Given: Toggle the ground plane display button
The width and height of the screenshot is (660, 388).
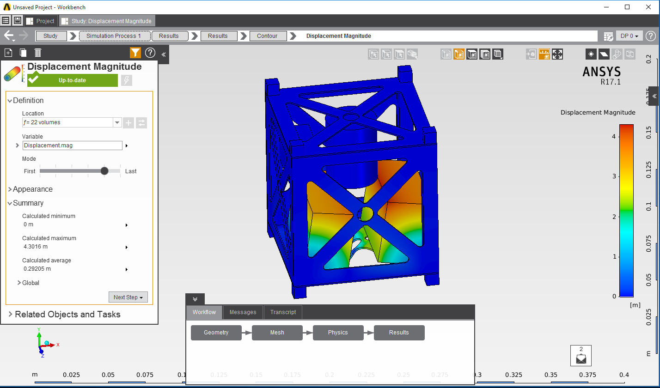Looking at the screenshot, I should (604, 54).
